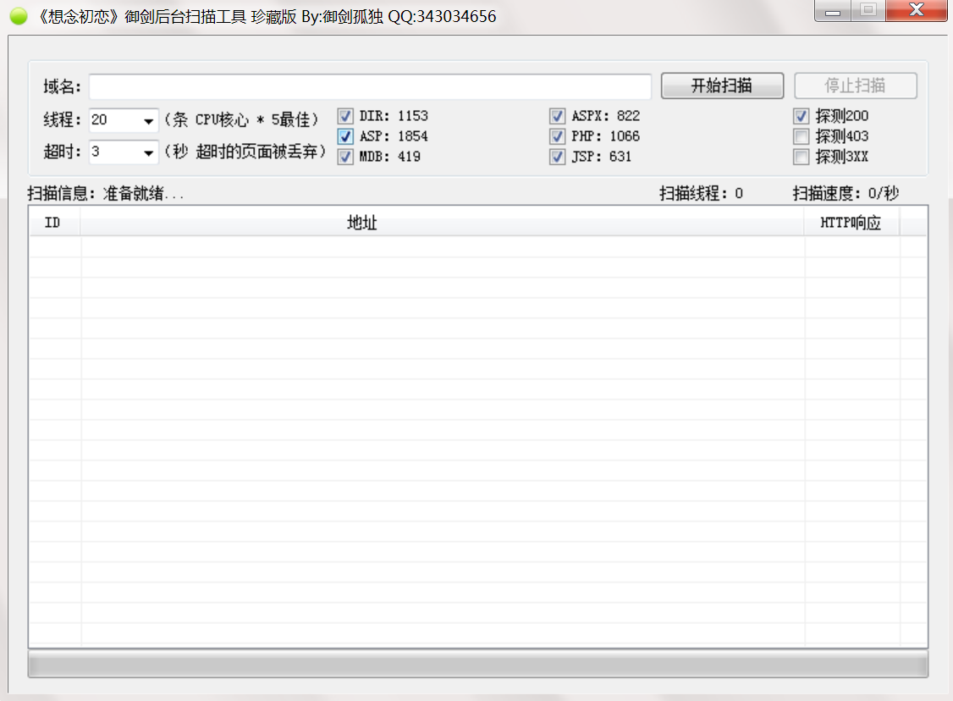Click the 地址 address column header
Screen dimensions: 953x701
pyautogui.click(x=443, y=223)
